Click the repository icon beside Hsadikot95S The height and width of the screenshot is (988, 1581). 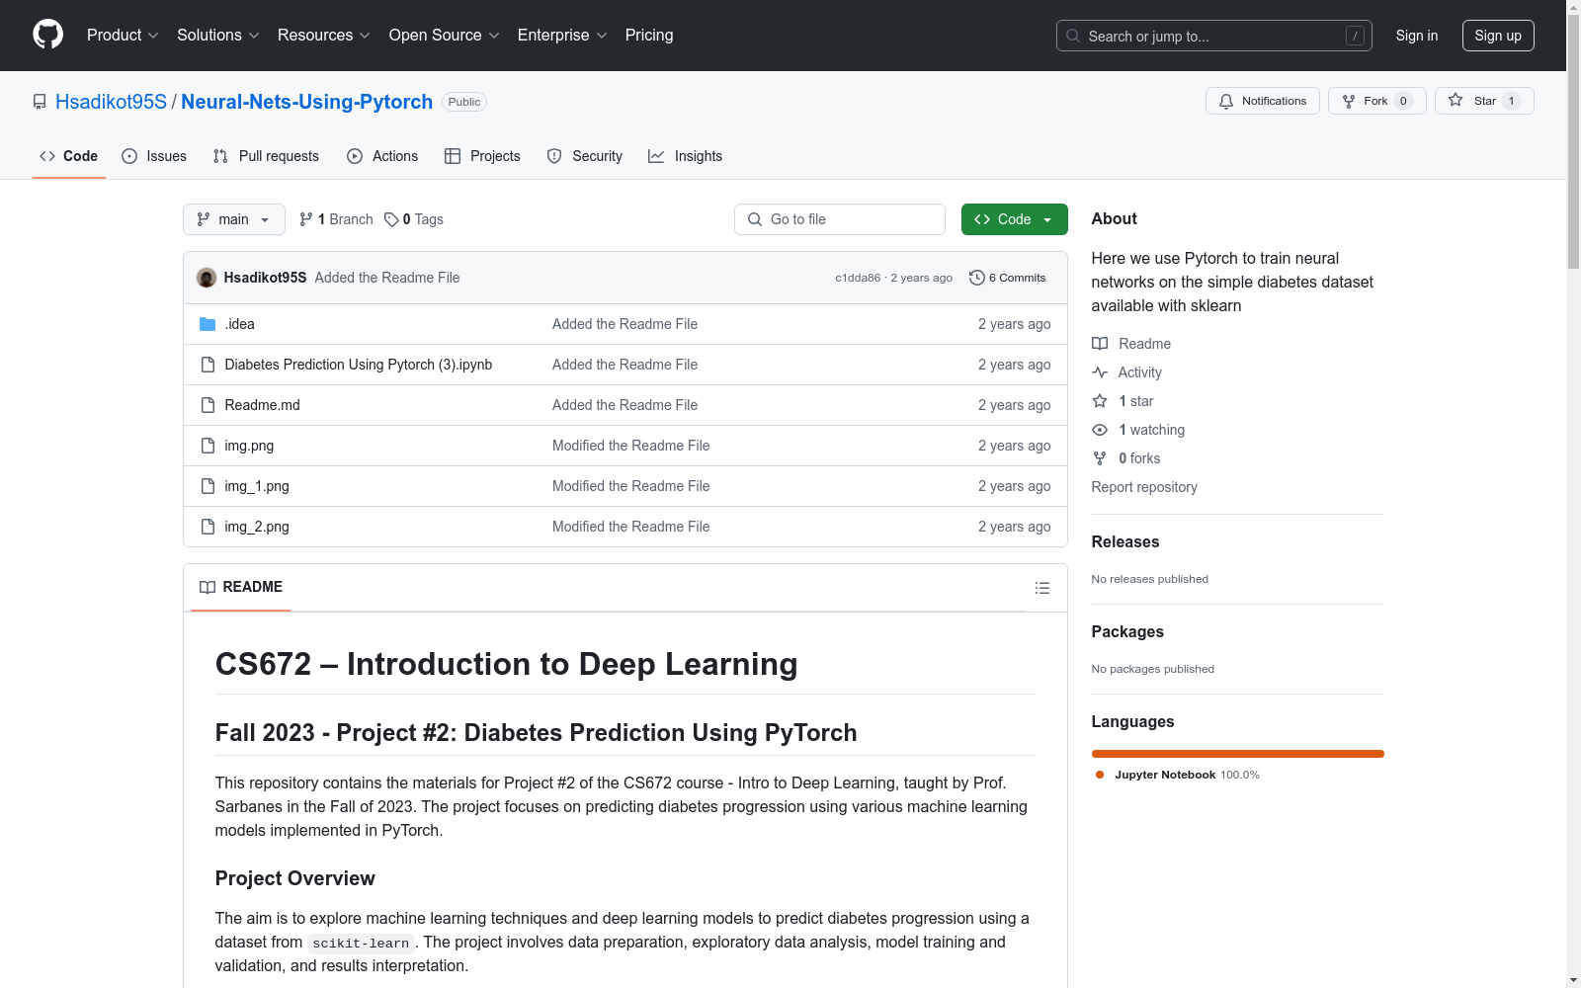40,102
